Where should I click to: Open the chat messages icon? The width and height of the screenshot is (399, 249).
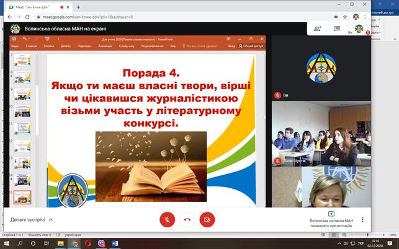[337, 28]
